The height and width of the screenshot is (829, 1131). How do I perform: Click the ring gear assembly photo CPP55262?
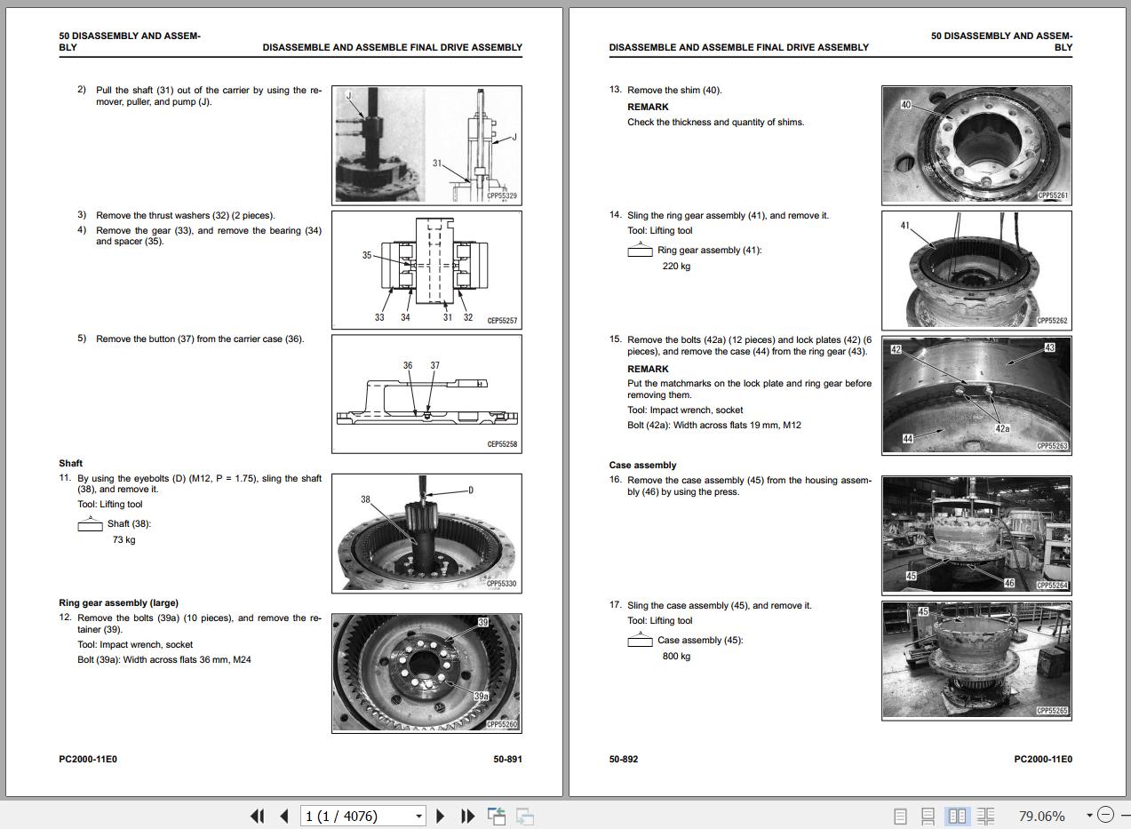pos(976,269)
